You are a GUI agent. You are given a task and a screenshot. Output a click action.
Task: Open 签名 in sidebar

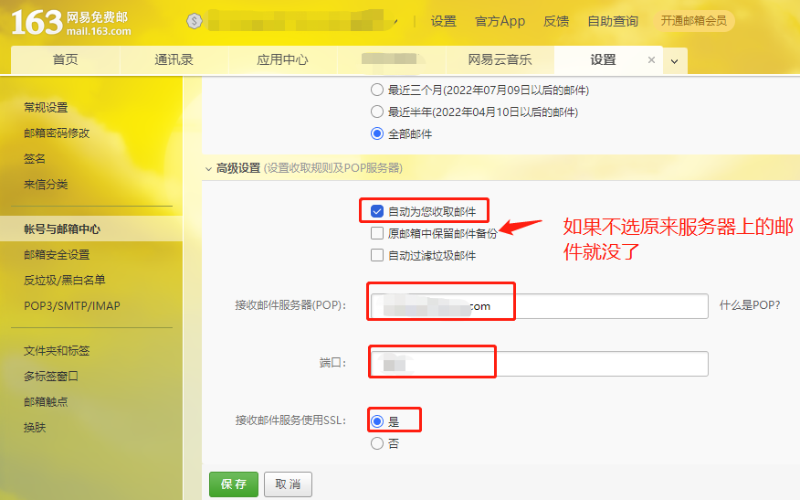(x=35, y=159)
